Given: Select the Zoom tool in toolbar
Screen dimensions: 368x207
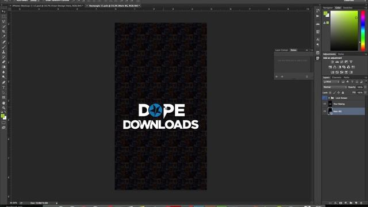Looking at the screenshot, I should coord(3,108).
